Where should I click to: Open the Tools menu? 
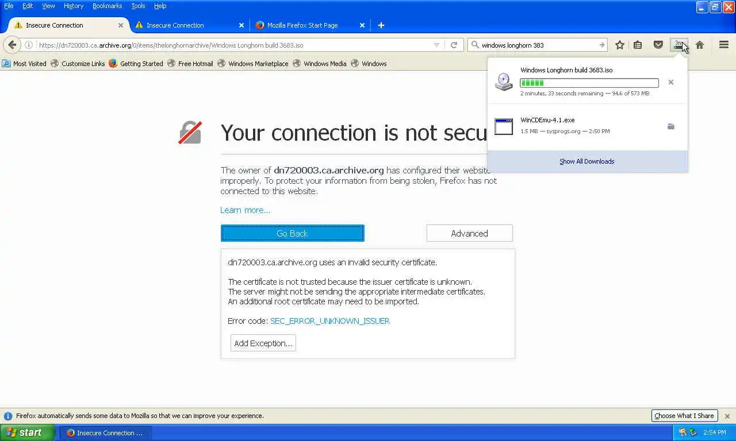point(138,6)
